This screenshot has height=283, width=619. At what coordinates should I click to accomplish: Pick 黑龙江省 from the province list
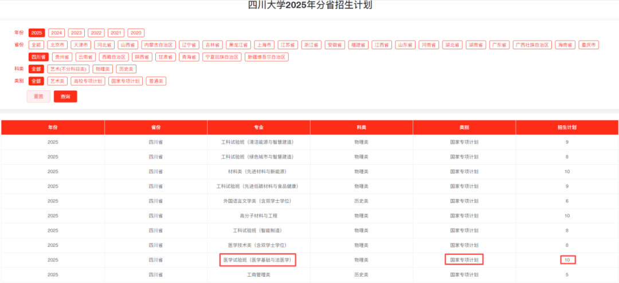pyautogui.click(x=238, y=45)
